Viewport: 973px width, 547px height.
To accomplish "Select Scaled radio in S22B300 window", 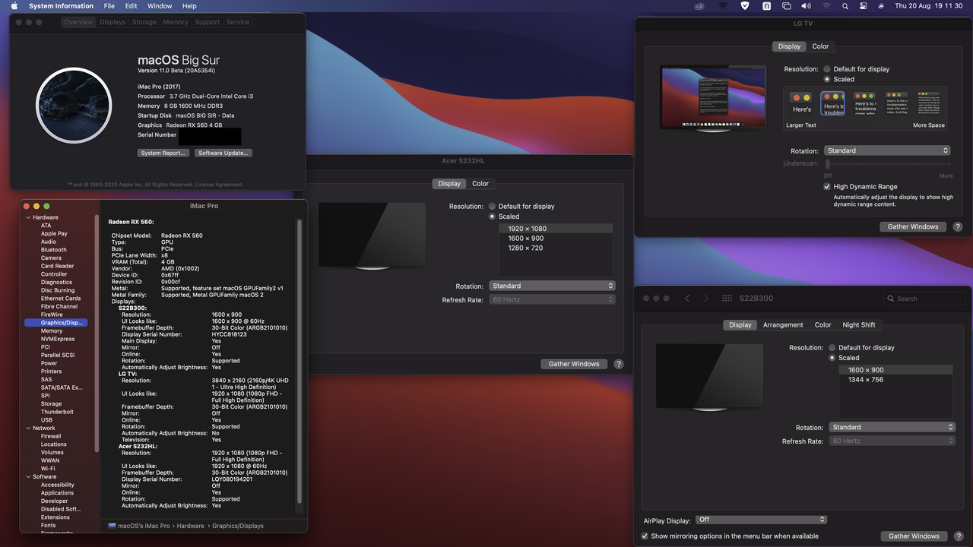I will click(x=832, y=358).
